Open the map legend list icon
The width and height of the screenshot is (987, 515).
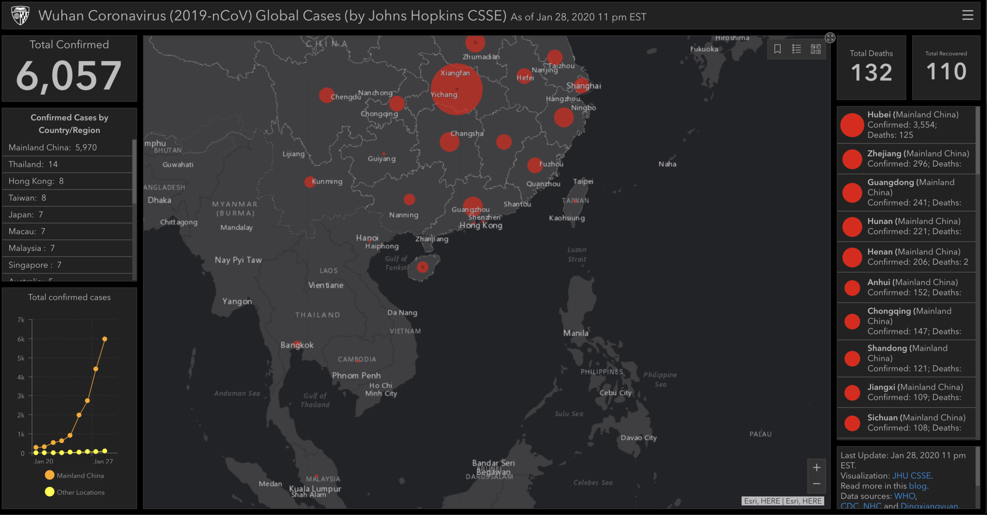[797, 49]
